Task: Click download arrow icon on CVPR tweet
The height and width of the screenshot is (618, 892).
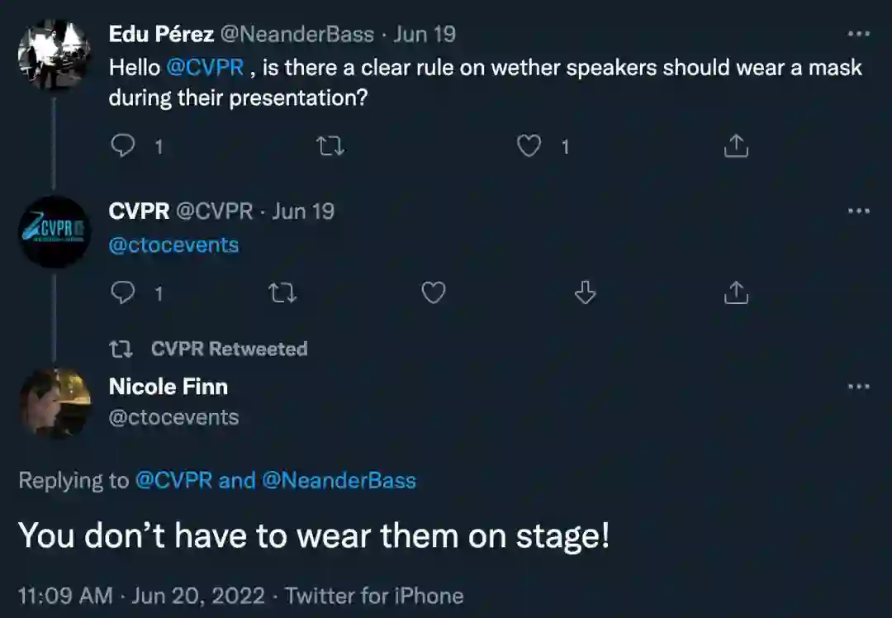Action: pos(585,292)
